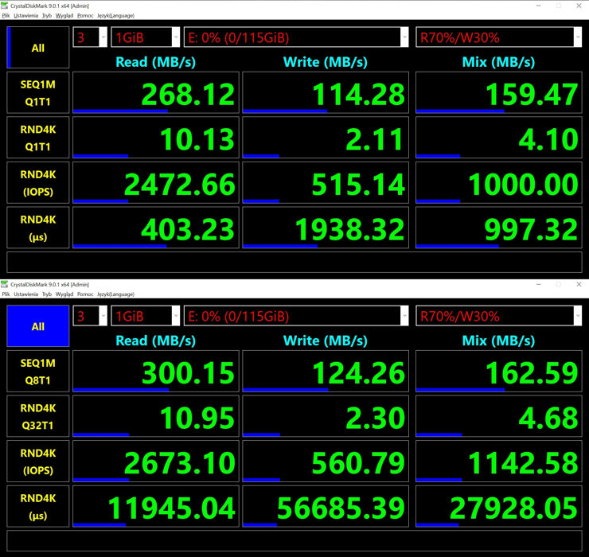Click the RND4K (IOPS) button in the lower window
Image resolution: width=589 pixels, height=557 pixels.
(x=38, y=462)
